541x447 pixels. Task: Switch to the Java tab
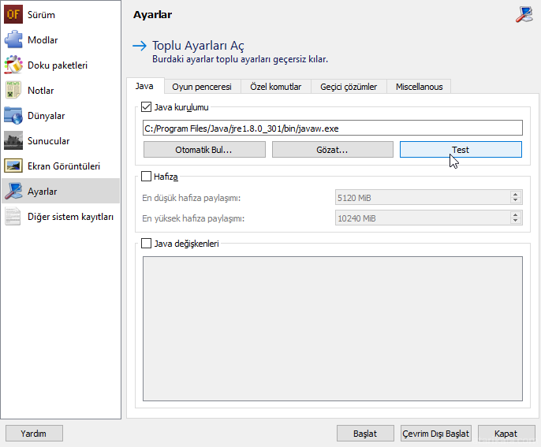pos(144,86)
